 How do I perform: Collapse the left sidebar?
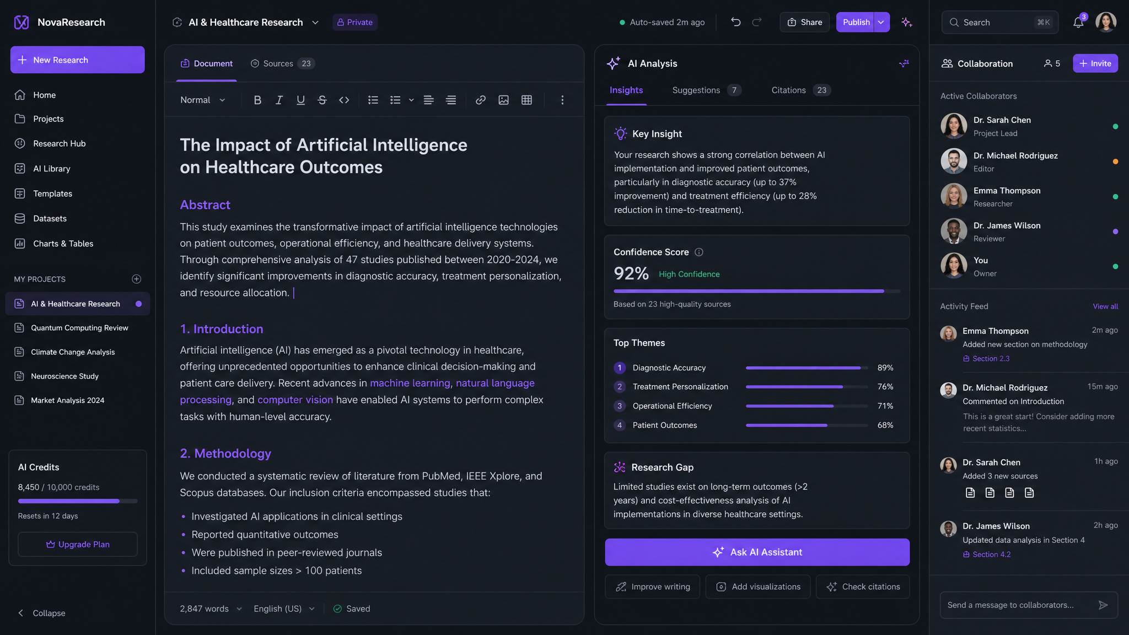[x=41, y=613]
